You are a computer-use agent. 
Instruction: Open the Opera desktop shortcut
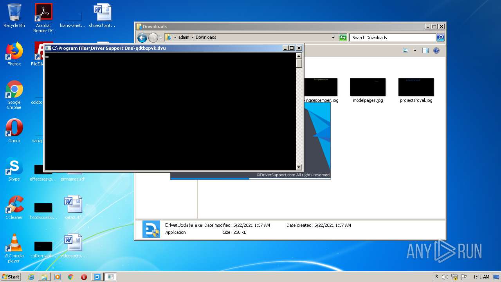[x=14, y=131]
